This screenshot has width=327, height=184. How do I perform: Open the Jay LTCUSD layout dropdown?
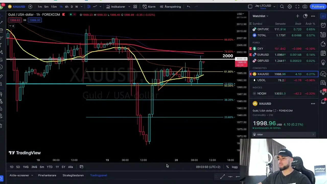265,6
